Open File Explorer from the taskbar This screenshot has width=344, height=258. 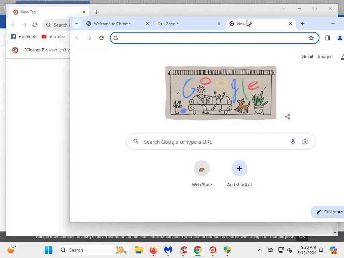point(139,250)
